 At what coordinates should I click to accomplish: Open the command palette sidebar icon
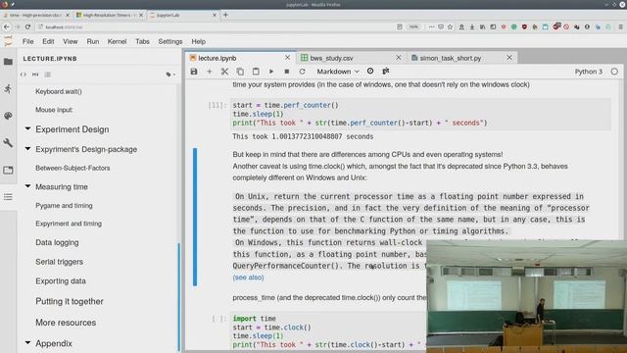tap(8, 116)
